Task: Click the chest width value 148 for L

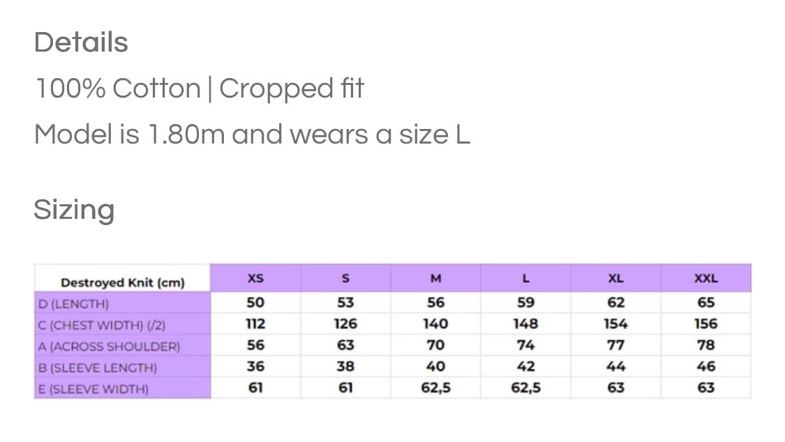Action: point(525,323)
